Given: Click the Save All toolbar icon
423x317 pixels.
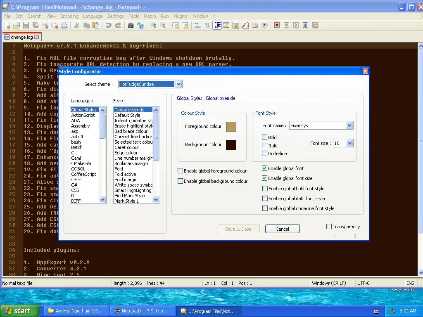Looking at the screenshot, I should (x=36, y=25).
